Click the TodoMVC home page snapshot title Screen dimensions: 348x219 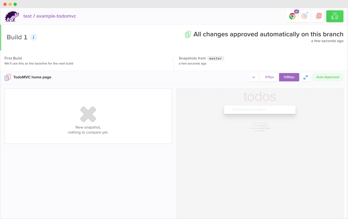click(32, 77)
